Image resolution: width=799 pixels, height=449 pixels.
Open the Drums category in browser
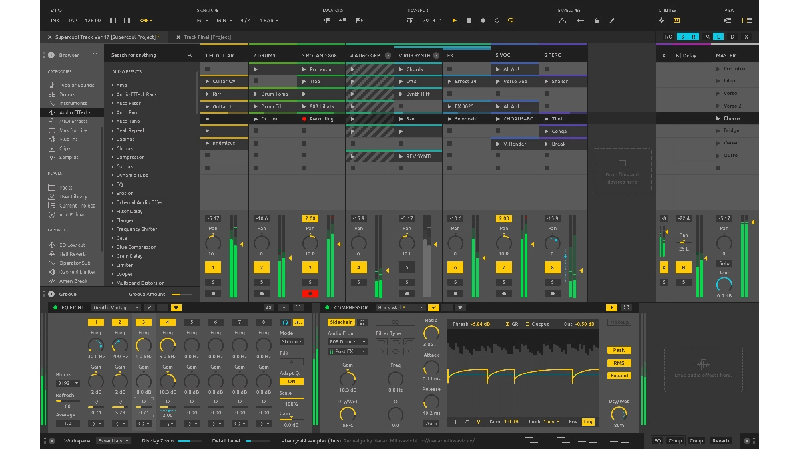tap(67, 94)
